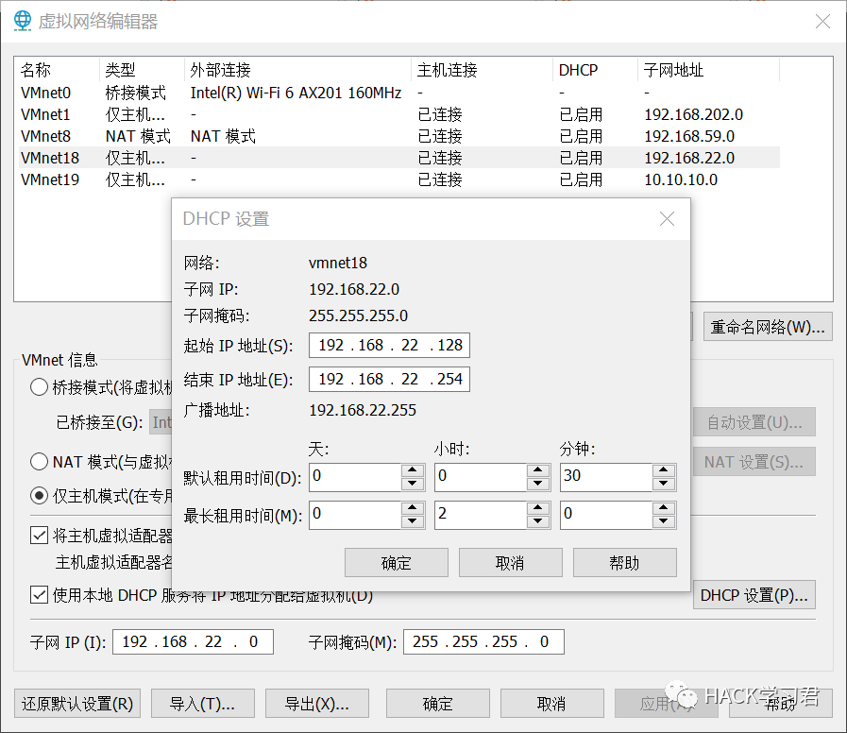Viewport: 847px width, 733px height.
Task: Select the 桥接模式 radio button
Action: click(x=40, y=386)
